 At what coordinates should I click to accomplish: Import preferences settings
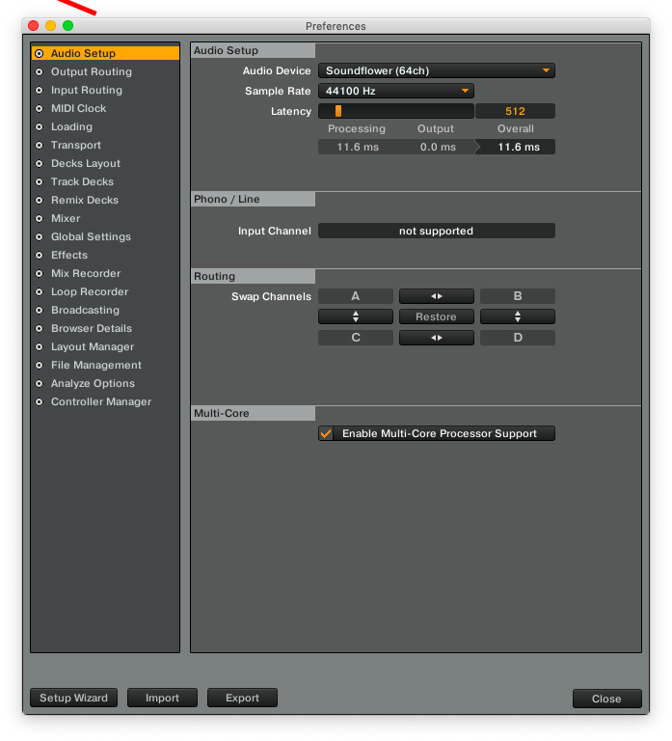pyautogui.click(x=162, y=698)
